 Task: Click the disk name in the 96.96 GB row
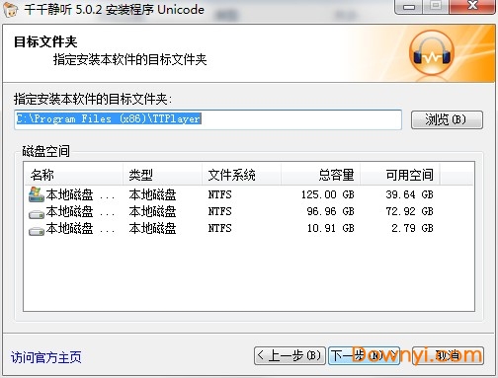(80, 211)
